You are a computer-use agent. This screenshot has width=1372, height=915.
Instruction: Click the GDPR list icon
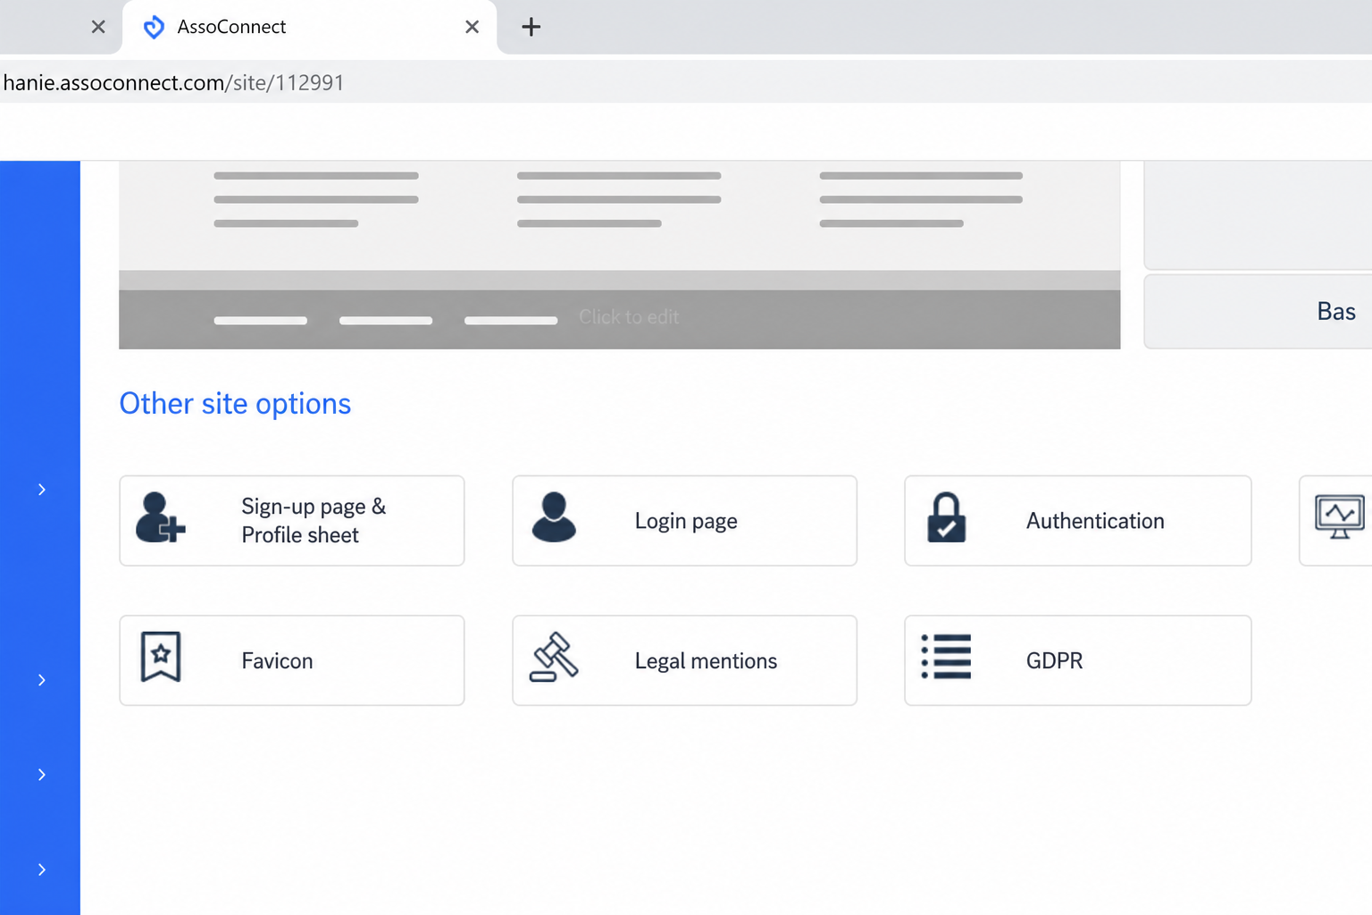point(946,657)
